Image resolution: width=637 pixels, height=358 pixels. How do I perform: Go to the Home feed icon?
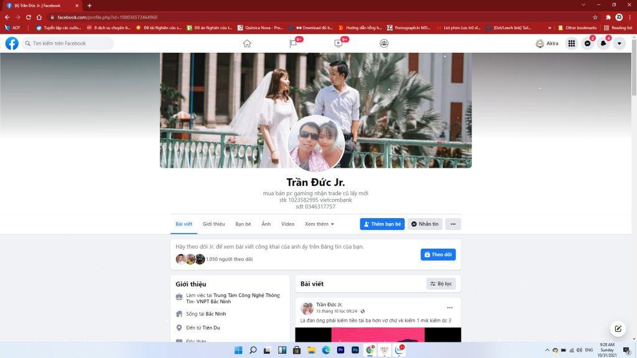click(247, 44)
